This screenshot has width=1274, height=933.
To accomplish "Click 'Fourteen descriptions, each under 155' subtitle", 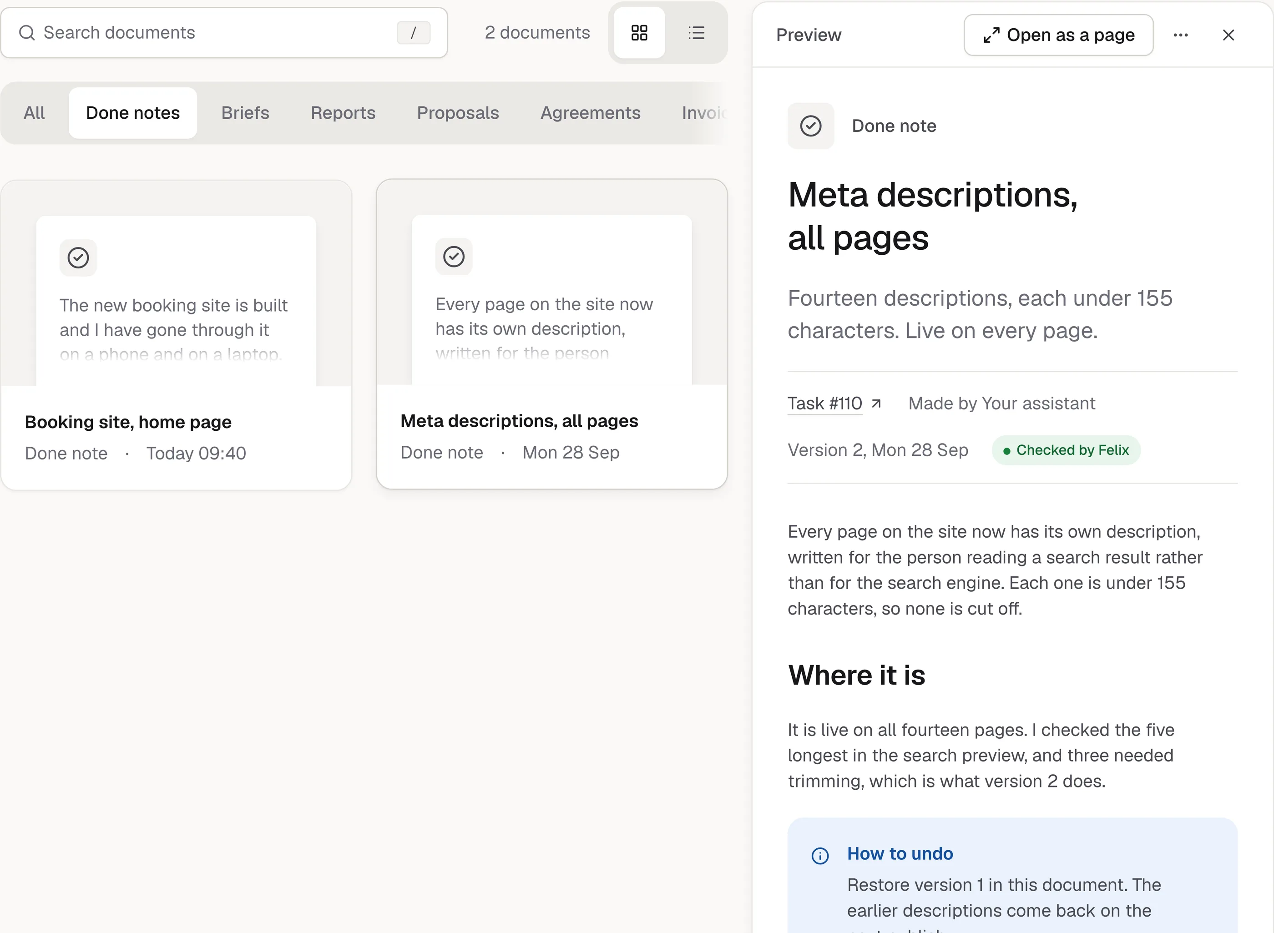I will coord(980,298).
